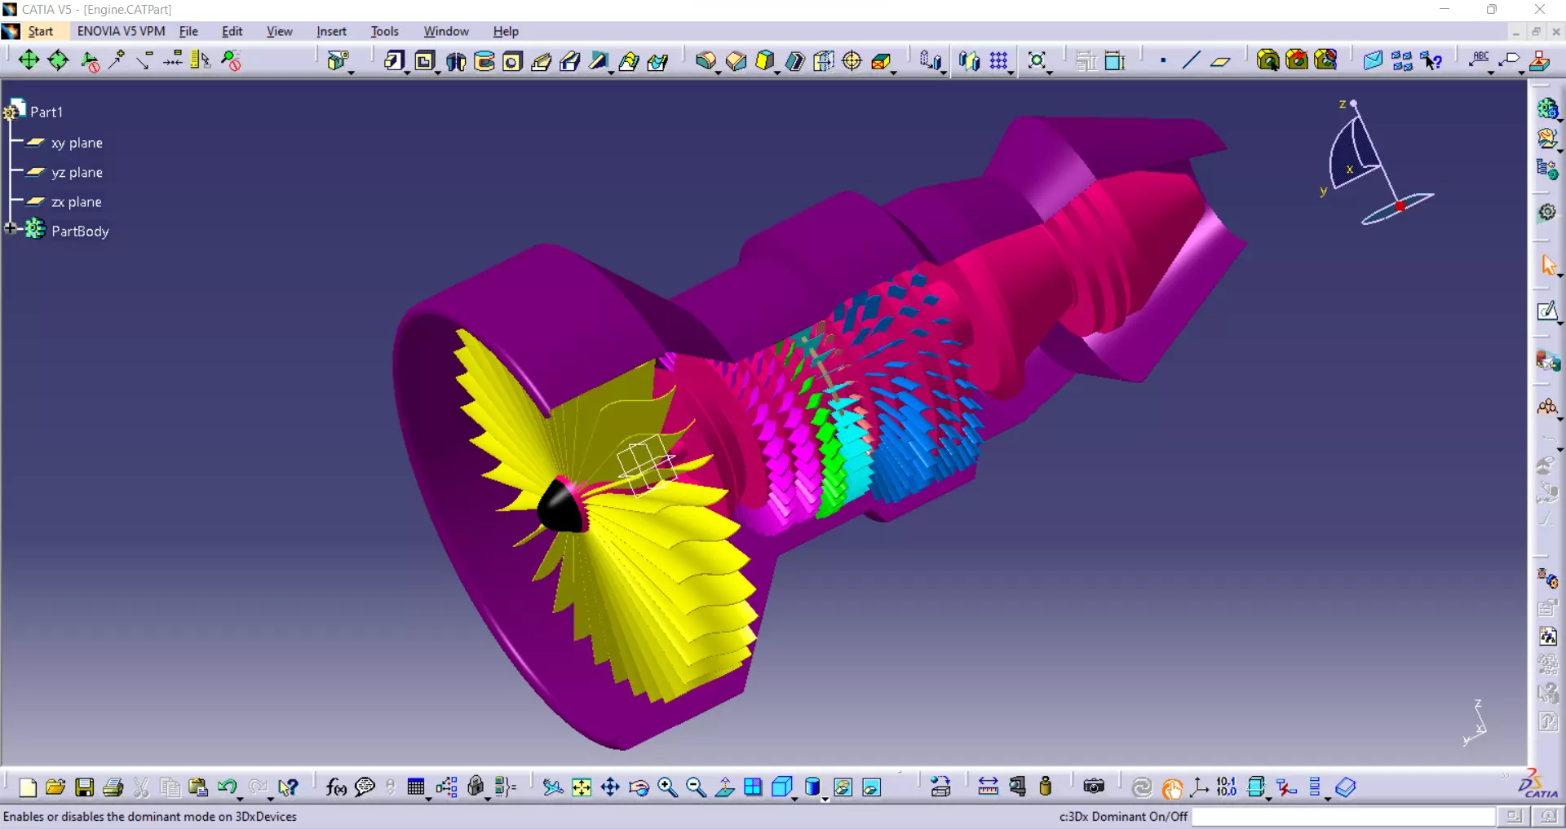
Task: Open a file with folder icon
Action: (x=55, y=787)
